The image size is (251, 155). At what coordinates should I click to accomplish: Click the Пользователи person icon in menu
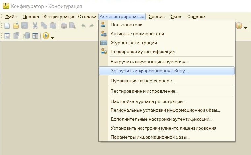(x=103, y=24)
